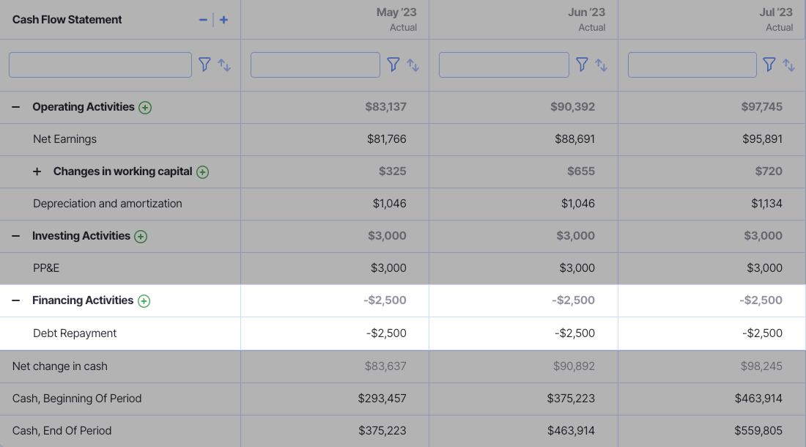Viewport: 806px width, 447px height.
Task: Click the sort icon under Jul '23
Action: coord(789,64)
